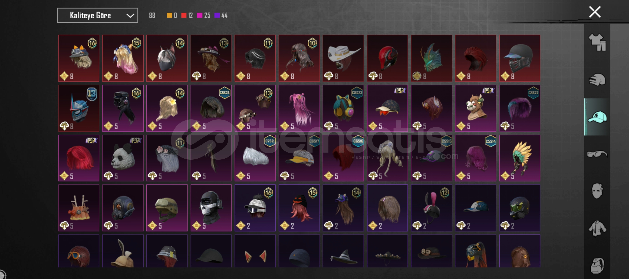Viewport: 629px width, 279px height.
Task: Select the white cowboy hat item
Action: click(343, 58)
